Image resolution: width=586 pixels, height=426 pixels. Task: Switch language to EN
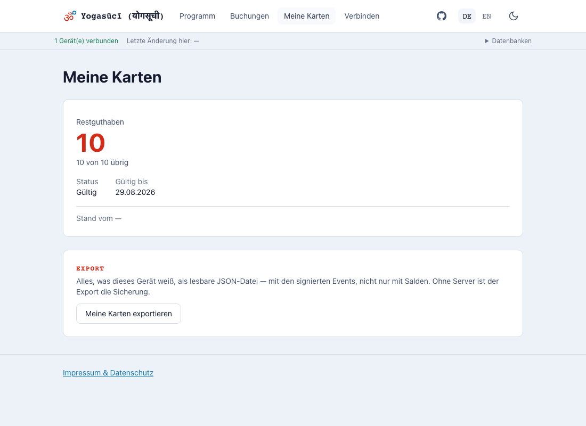pos(486,16)
